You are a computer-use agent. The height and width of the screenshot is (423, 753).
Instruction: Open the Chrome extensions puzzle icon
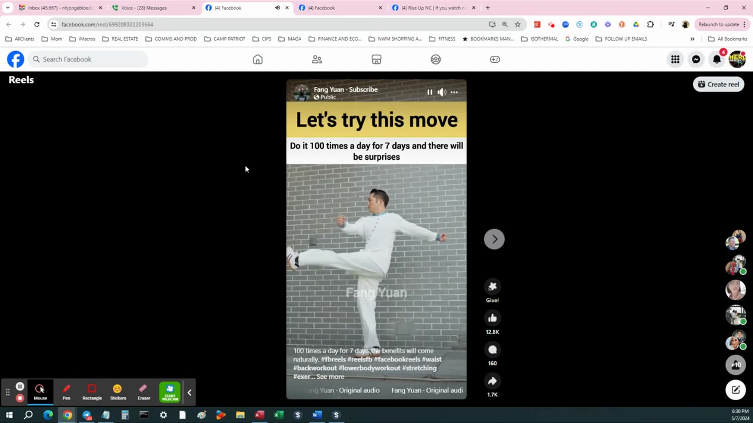point(650,24)
